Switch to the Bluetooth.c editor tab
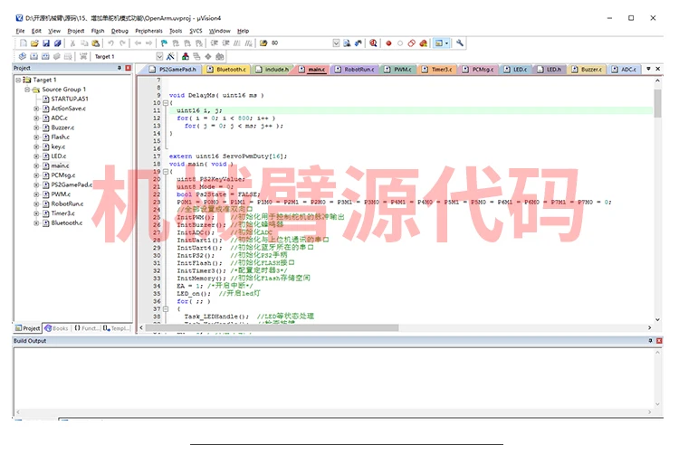This screenshot has height=454, width=679. point(226,69)
